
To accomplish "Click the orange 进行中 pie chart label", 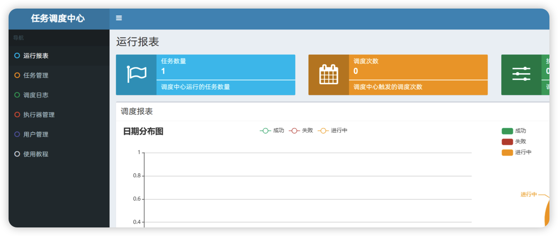I will pyautogui.click(x=528, y=195).
